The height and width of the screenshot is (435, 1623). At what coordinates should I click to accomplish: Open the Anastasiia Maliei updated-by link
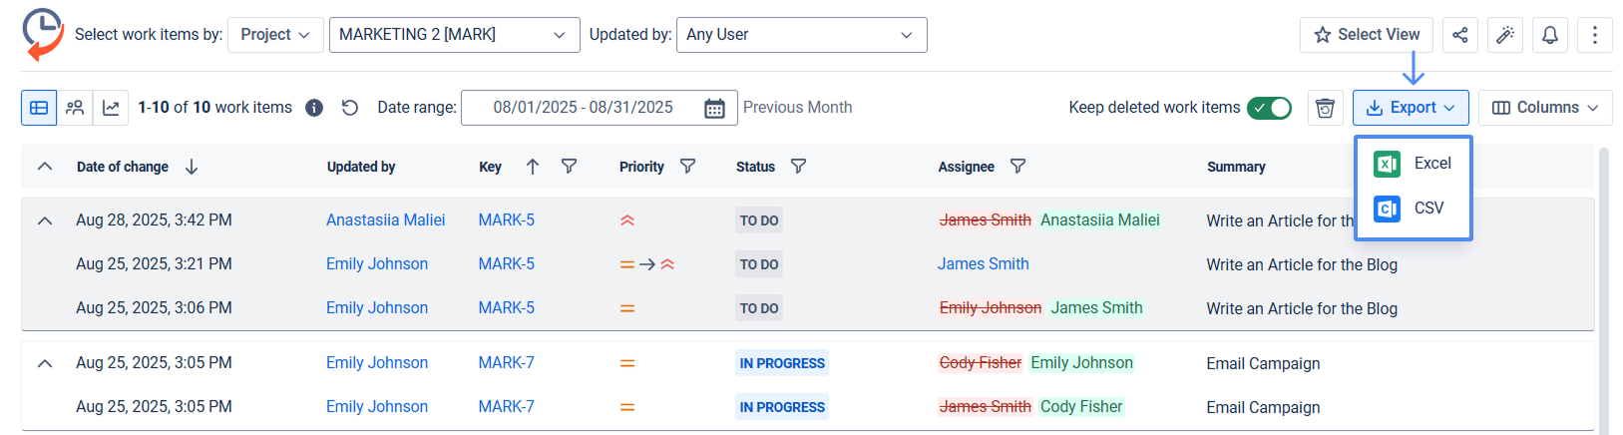point(385,220)
